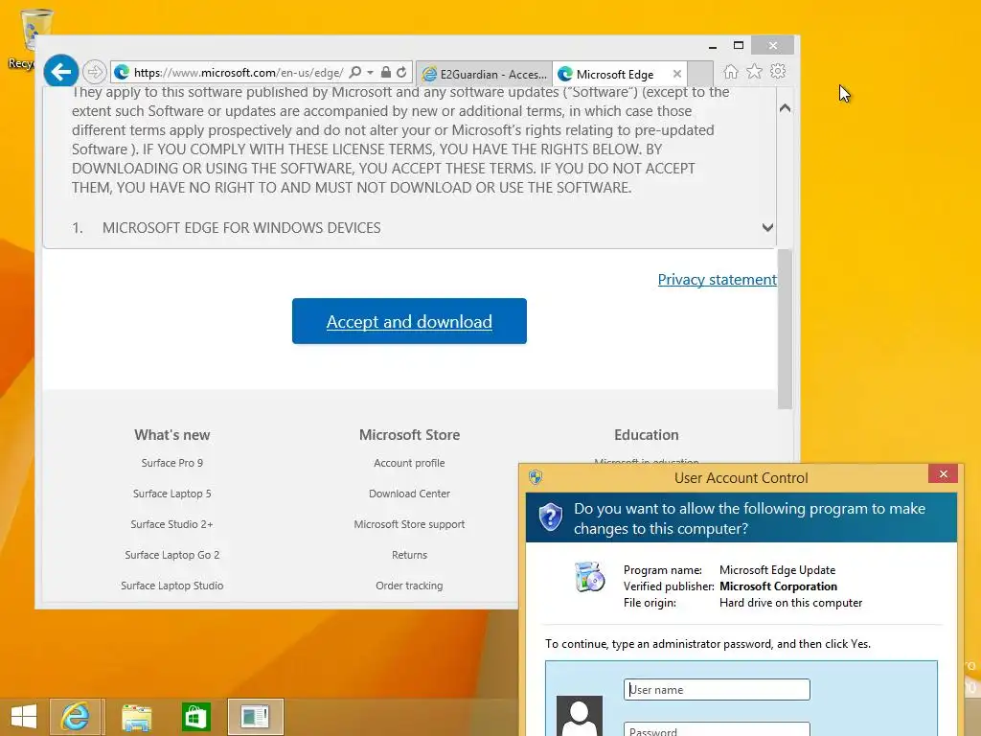Open Windows Store from the taskbar

pos(195,717)
